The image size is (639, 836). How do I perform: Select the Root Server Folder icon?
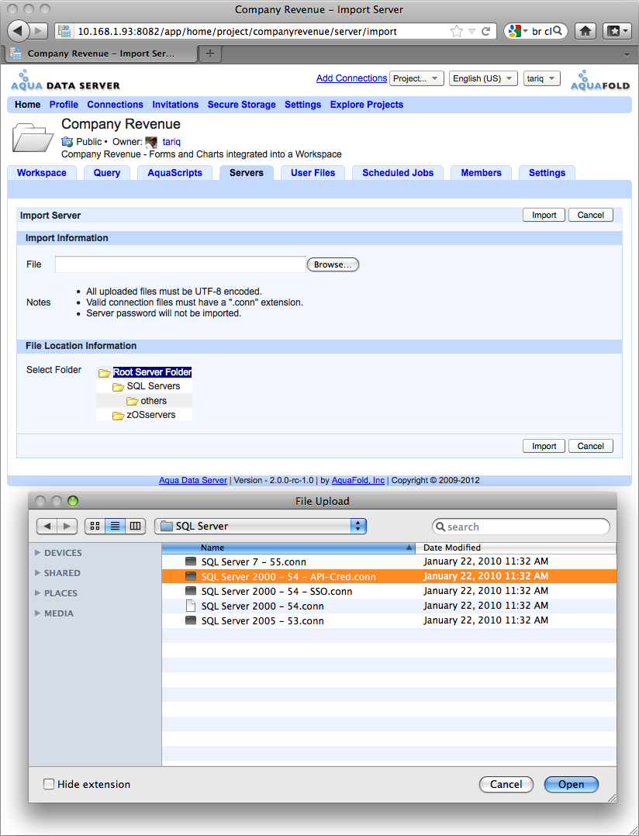[x=104, y=373]
